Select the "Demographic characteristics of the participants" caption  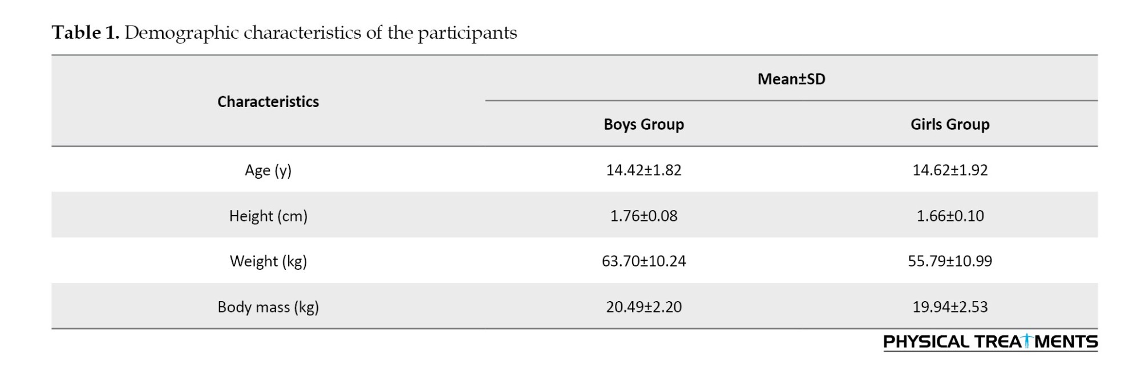coord(321,32)
